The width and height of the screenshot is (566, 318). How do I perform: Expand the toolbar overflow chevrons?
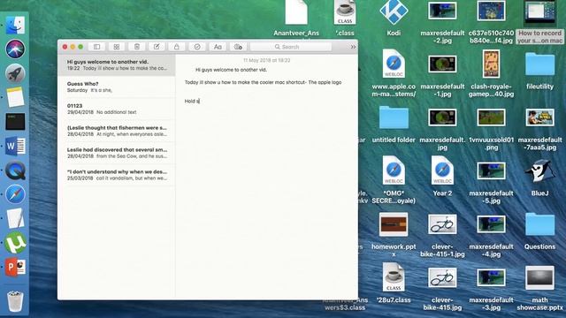[x=353, y=47]
